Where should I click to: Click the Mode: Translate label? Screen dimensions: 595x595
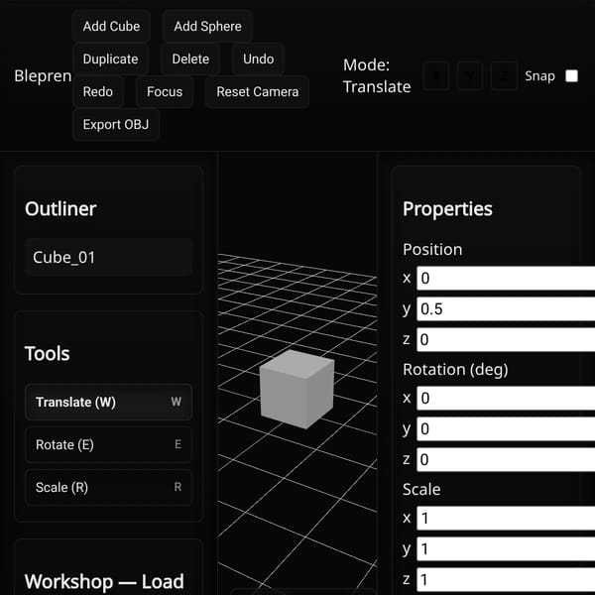pos(377,76)
